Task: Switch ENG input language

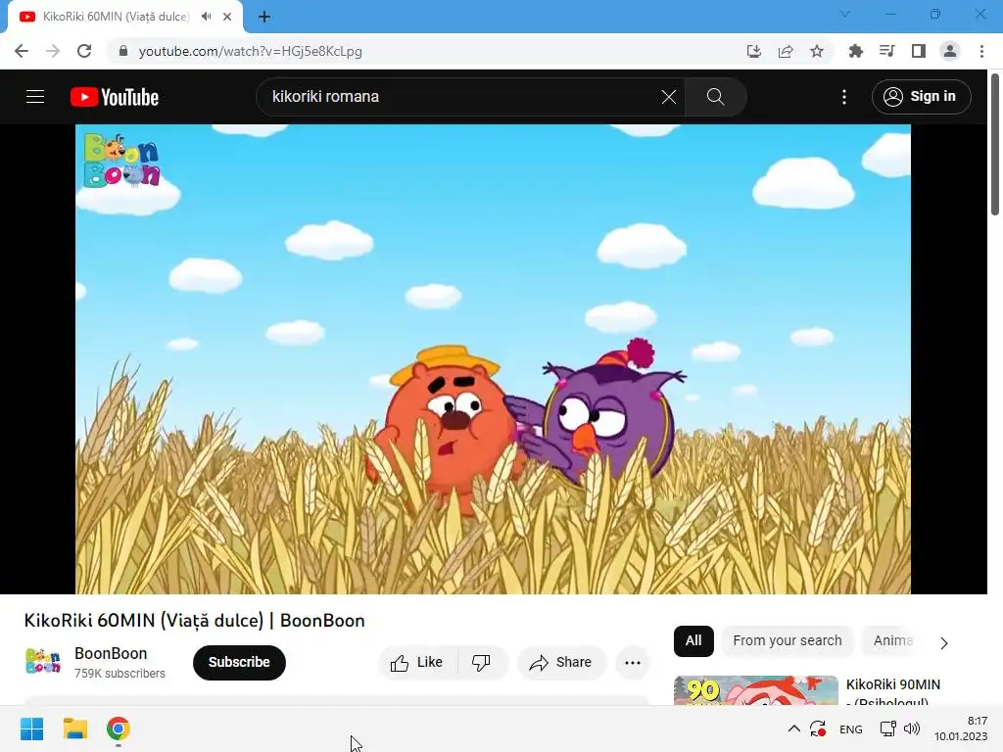Action: [x=851, y=728]
